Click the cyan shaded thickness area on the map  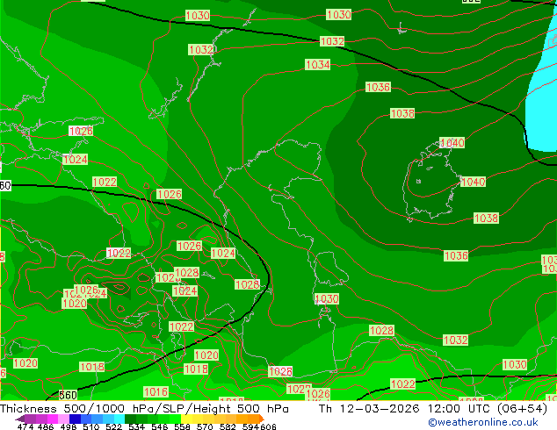pyautogui.click(x=540, y=106)
